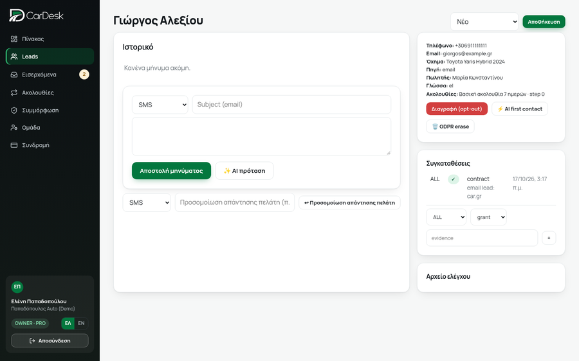Click the evidence input field

(482, 238)
